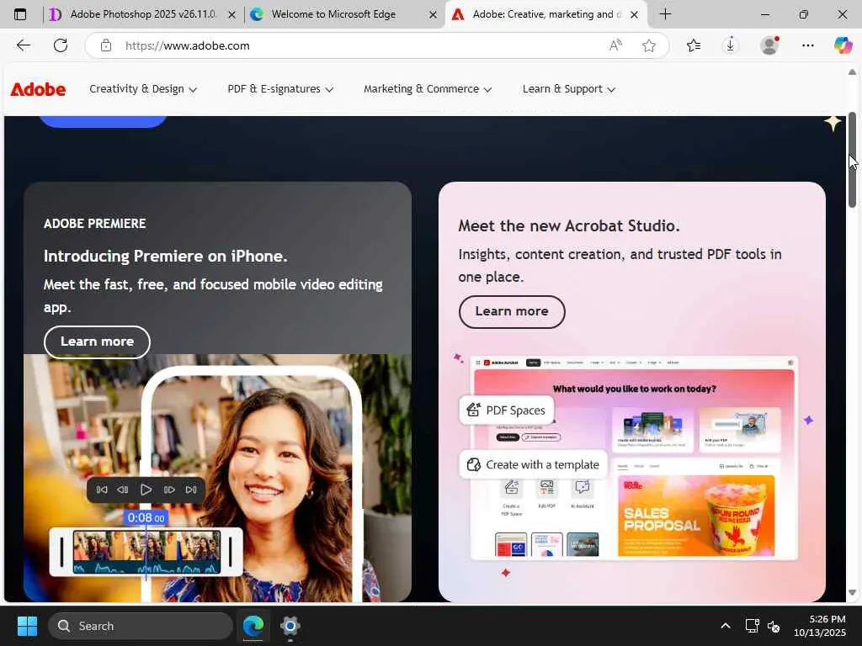The image size is (862, 646).
Task: Click Learn more under Acrobat Studio
Action: pyautogui.click(x=512, y=311)
